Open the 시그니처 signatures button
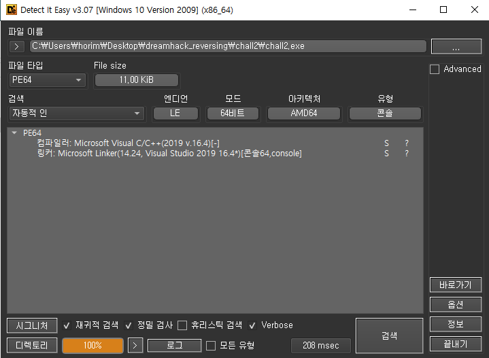489x358 pixels. (32, 325)
